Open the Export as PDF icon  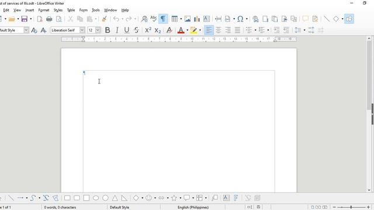point(40,19)
